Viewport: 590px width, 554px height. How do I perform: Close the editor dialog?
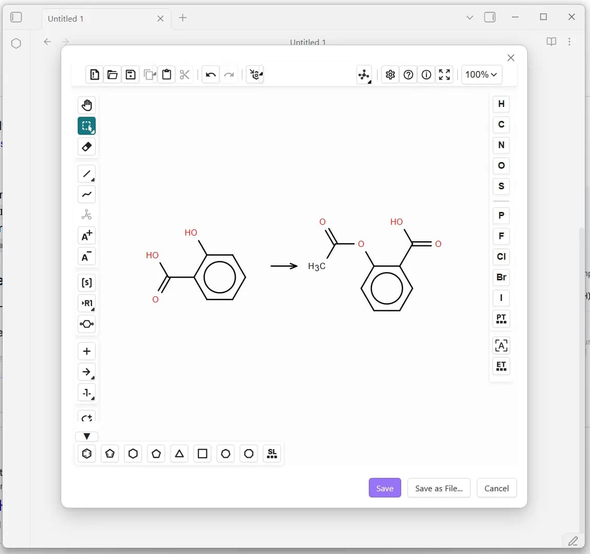(511, 58)
